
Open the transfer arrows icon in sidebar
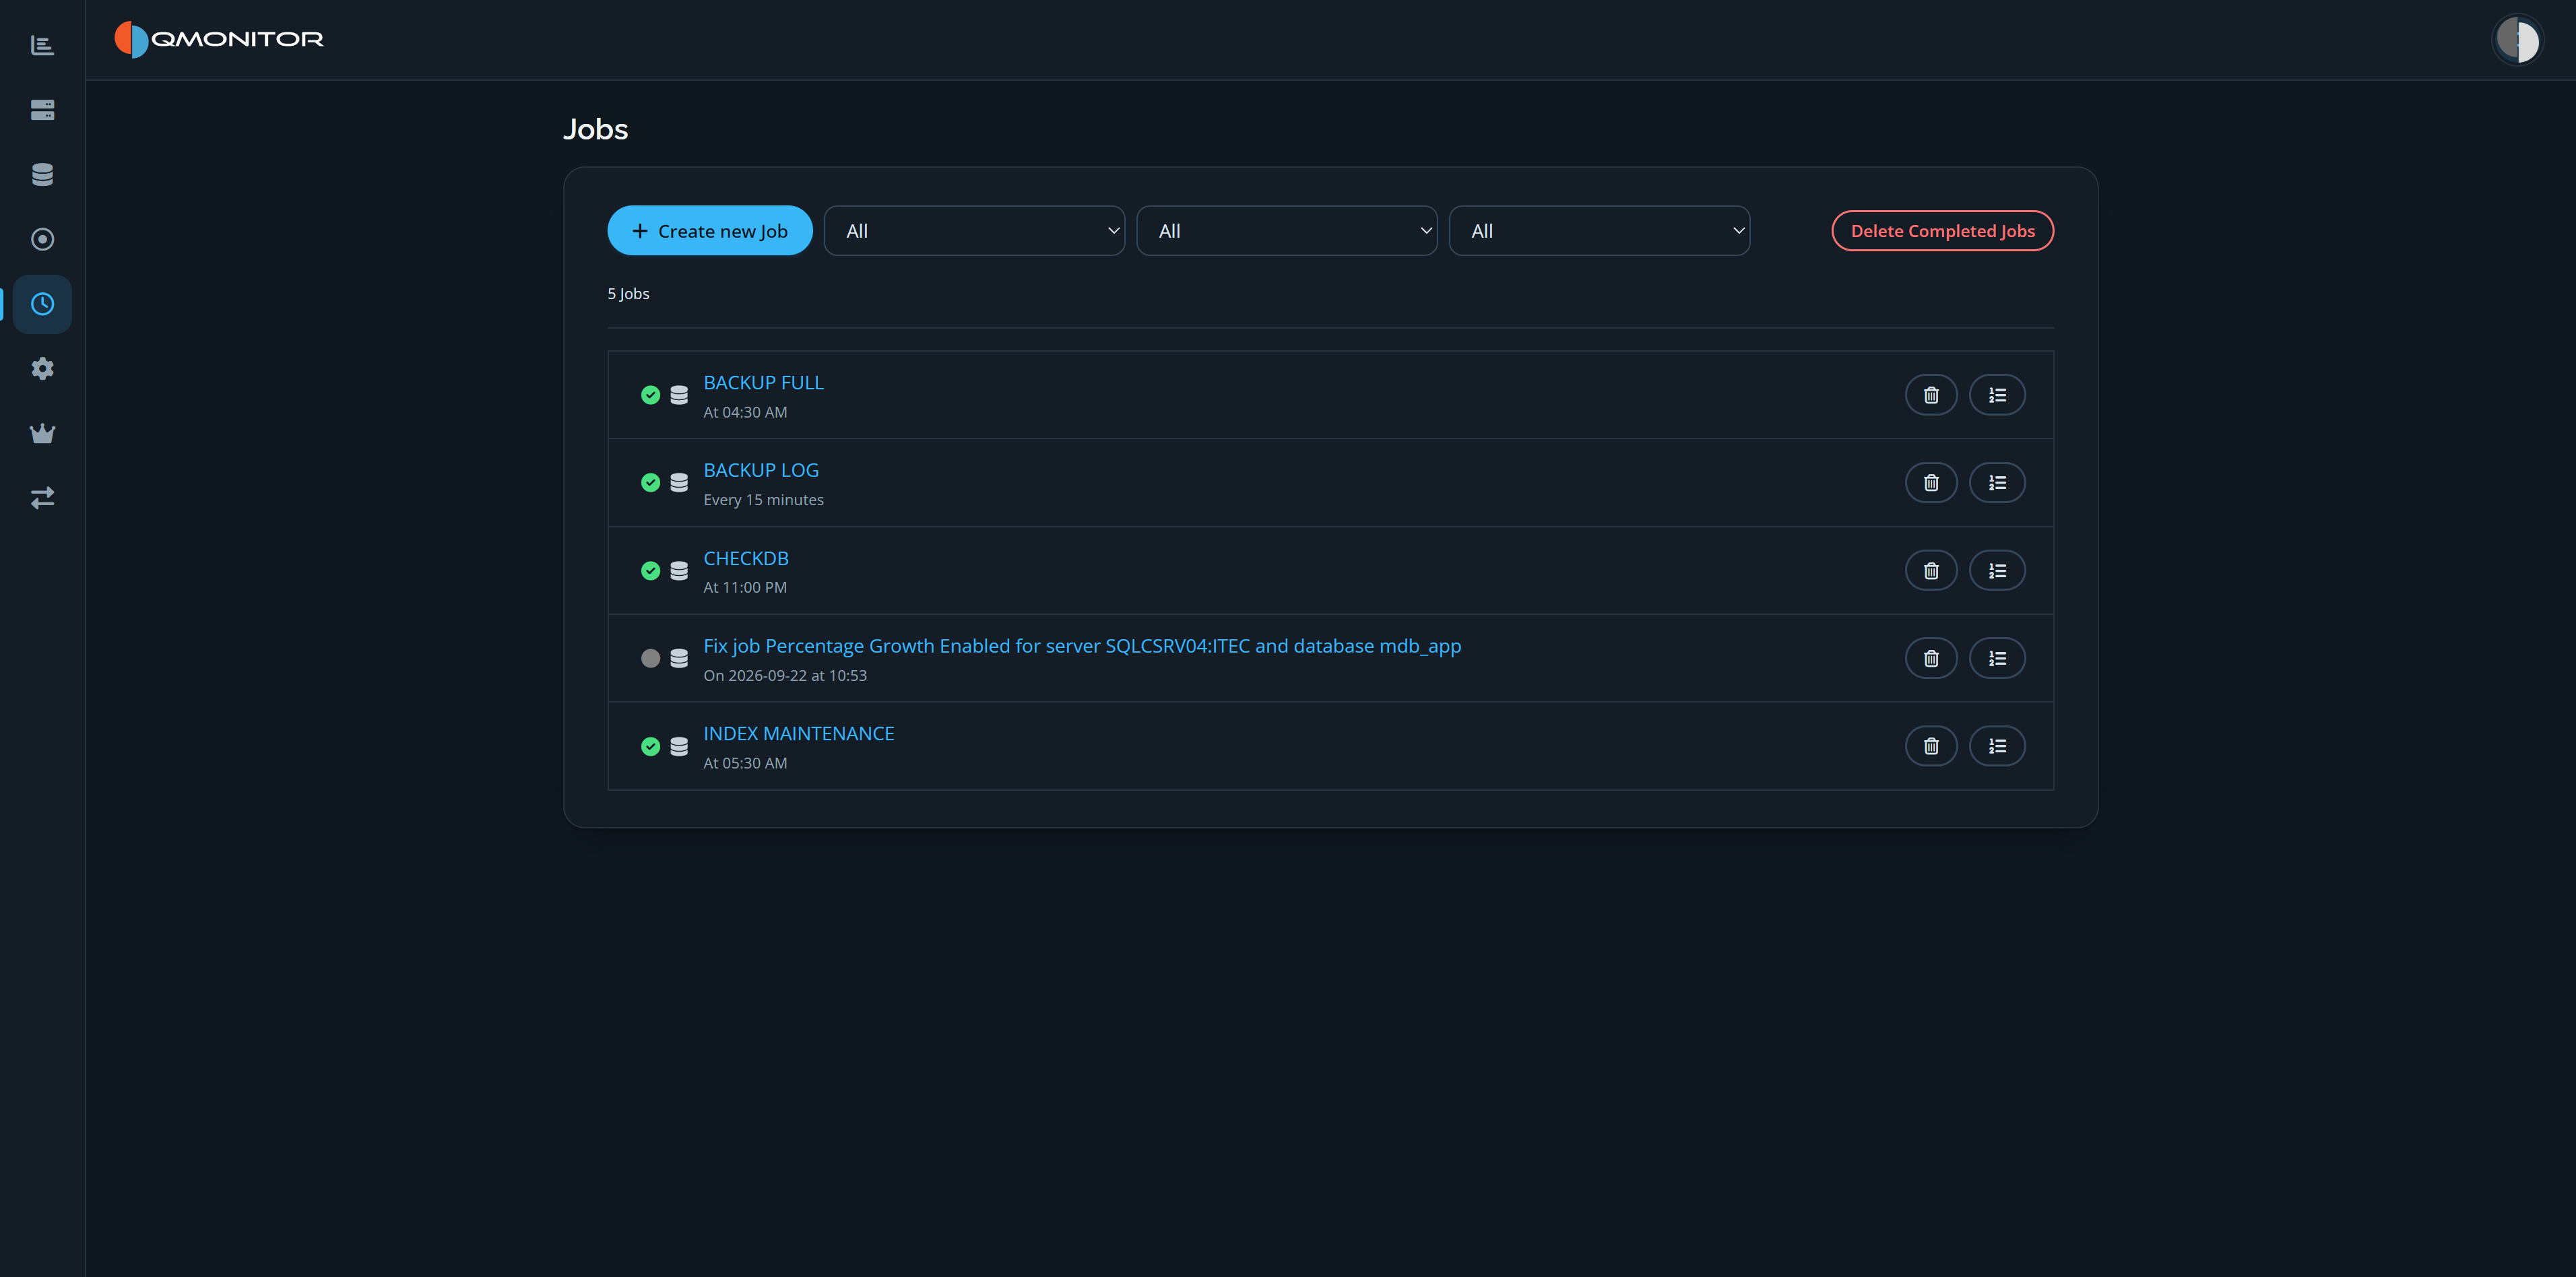click(x=42, y=498)
